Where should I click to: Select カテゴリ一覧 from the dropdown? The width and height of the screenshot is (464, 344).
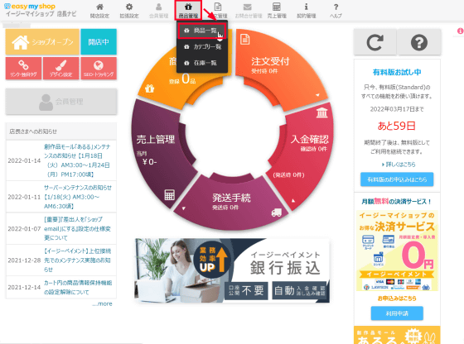(x=202, y=46)
